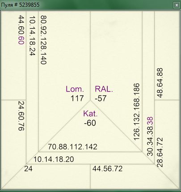Click the window title Пуля # 5239855

20,5
